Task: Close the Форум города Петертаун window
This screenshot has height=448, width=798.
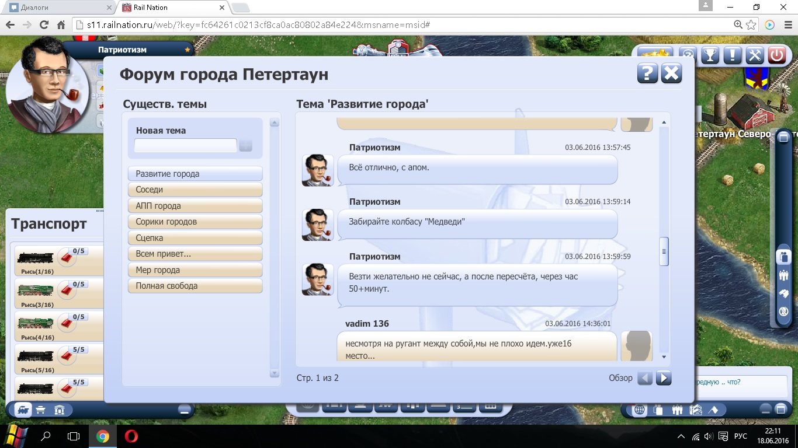Action: coord(672,73)
